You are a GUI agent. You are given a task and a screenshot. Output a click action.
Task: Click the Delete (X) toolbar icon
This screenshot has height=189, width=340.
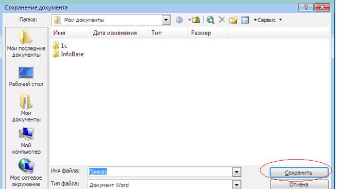pyautogui.click(x=222, y=20)
